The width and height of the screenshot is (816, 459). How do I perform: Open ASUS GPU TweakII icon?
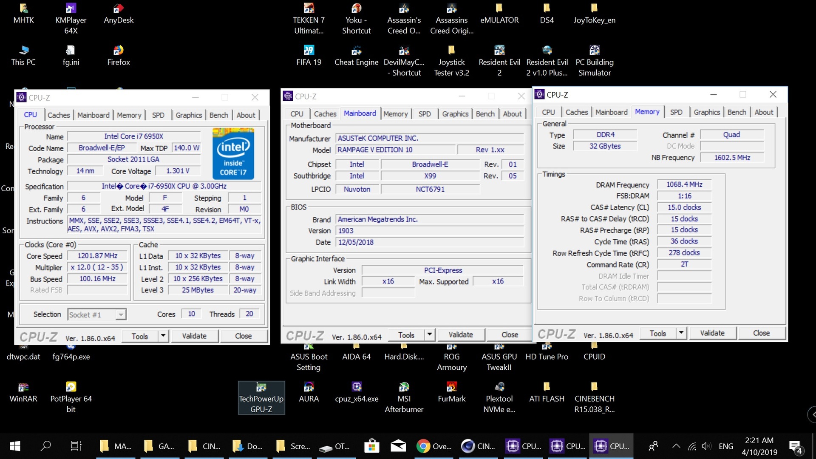pyautogui.click(x=499, y=357)
